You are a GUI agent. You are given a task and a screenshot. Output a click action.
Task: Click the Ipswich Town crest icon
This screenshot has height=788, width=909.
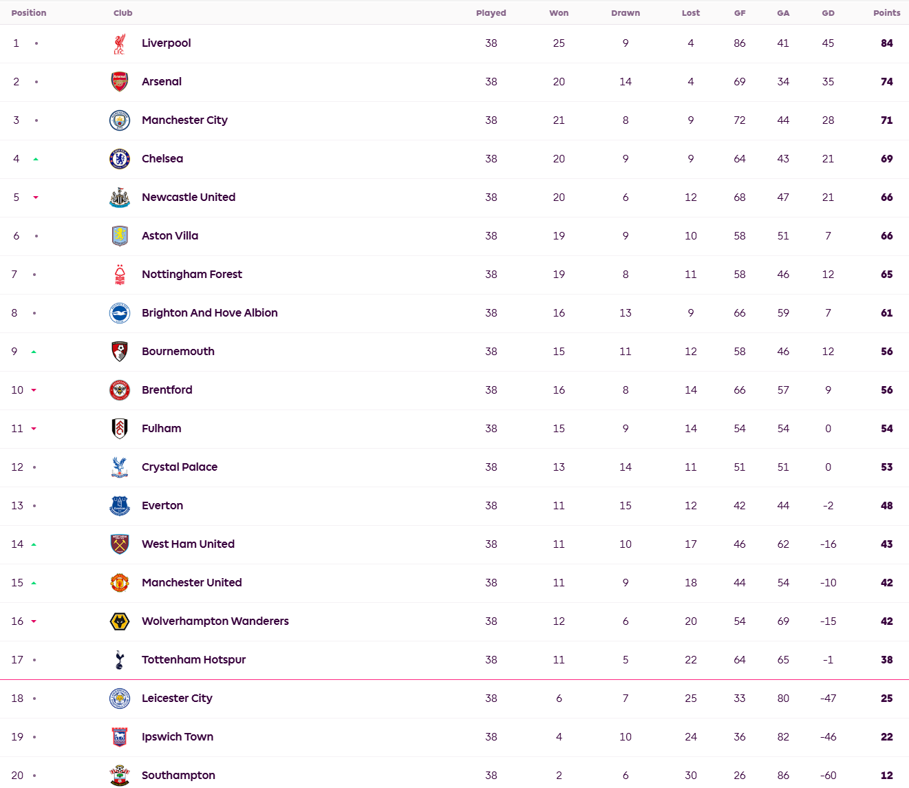click(120, 737)
